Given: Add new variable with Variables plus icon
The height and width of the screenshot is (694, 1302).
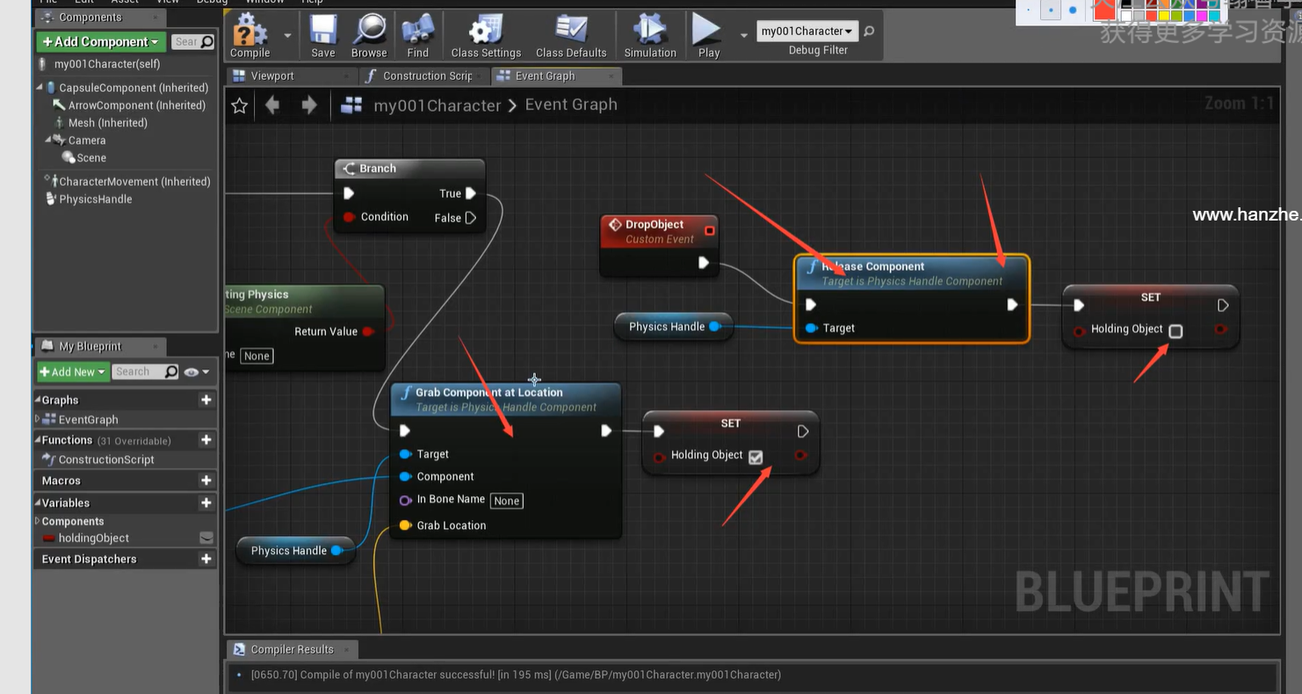Looking at the screenshot, I should pos(206,502).
